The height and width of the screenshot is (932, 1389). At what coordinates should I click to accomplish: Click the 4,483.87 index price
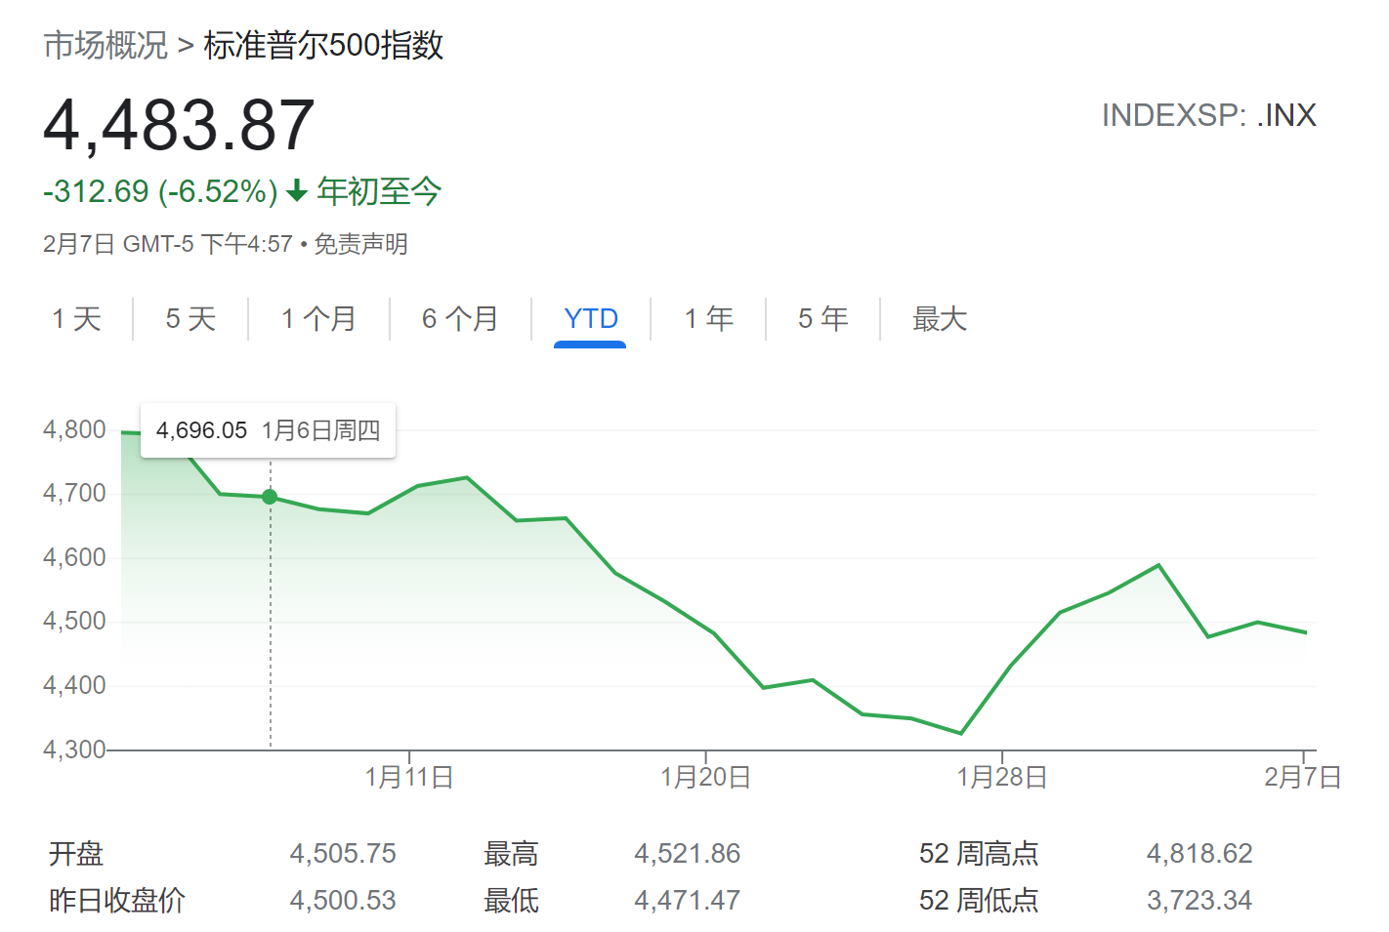tap(179, 125)
